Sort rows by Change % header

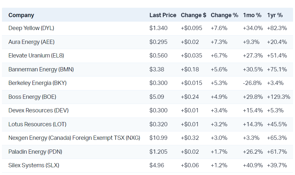tap(224, 15)
